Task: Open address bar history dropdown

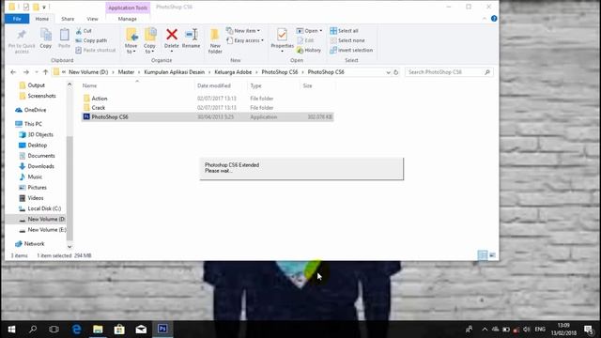Action: tap(388, 72)
